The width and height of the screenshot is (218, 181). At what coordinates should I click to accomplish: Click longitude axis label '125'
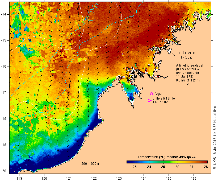[169, 178]
